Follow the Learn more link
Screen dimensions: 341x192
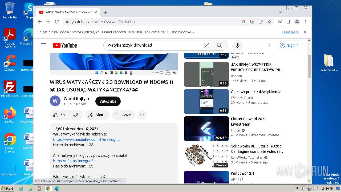coord(290,32)
